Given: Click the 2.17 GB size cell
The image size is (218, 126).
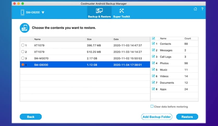Looking at the screenshot, I should coord(92,58).
